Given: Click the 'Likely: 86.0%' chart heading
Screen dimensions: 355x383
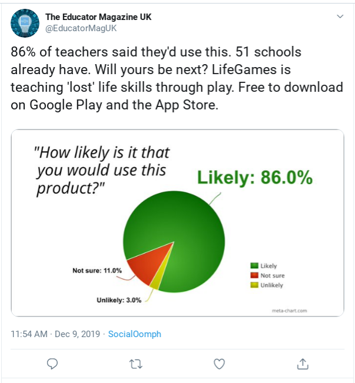Looking at the screenshot, I should [254, 178].
